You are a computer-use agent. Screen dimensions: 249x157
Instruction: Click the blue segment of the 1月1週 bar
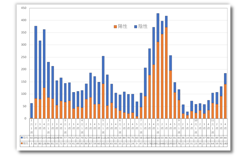tap(31, 110)
